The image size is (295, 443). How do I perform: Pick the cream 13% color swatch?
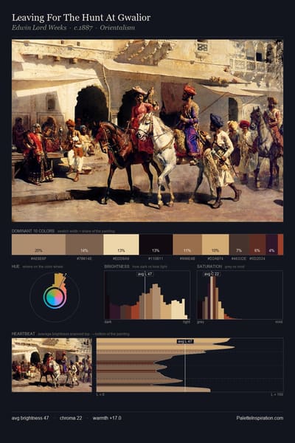121,244
